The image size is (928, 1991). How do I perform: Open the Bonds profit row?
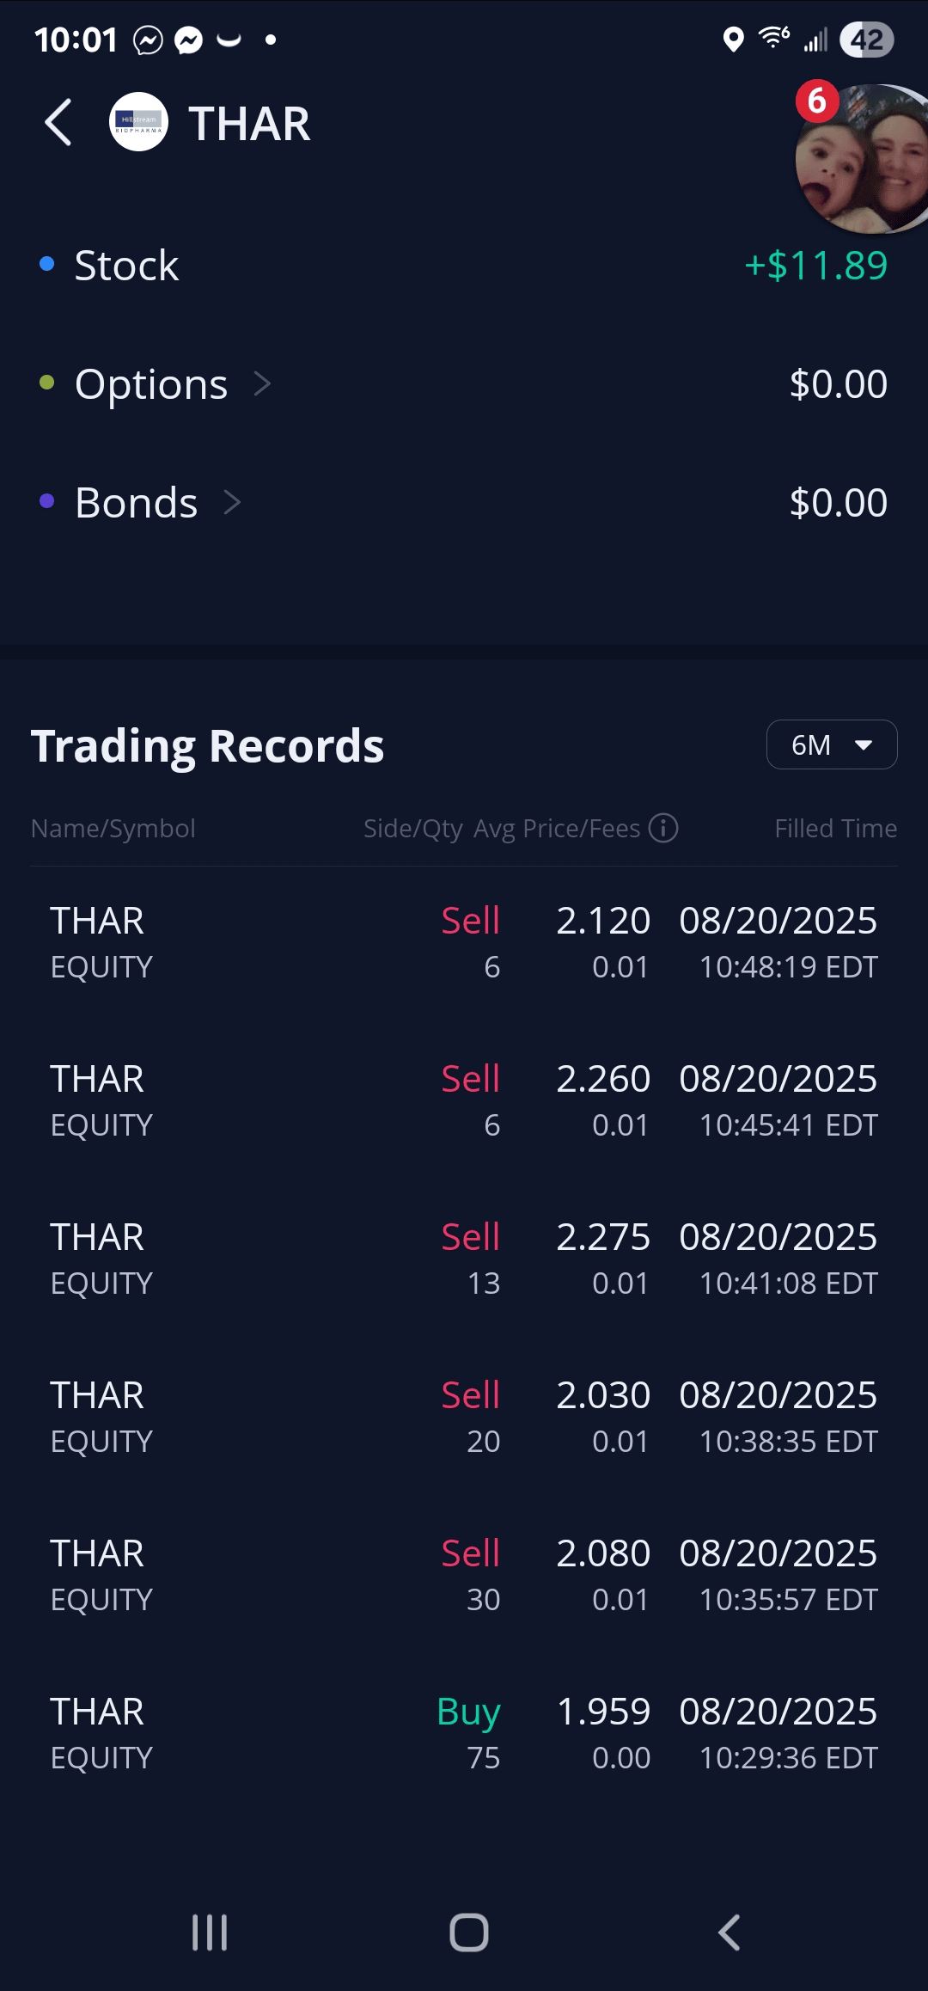pyautogui.click(x=464, y=502)
